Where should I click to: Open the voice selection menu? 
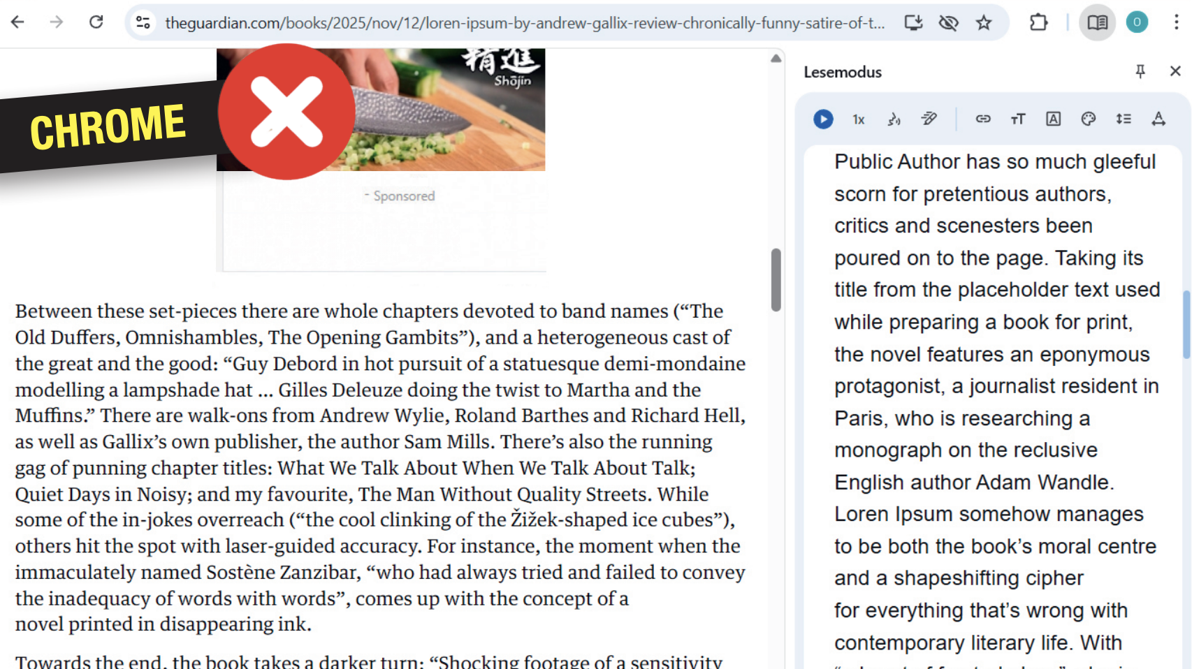(894, 119)
